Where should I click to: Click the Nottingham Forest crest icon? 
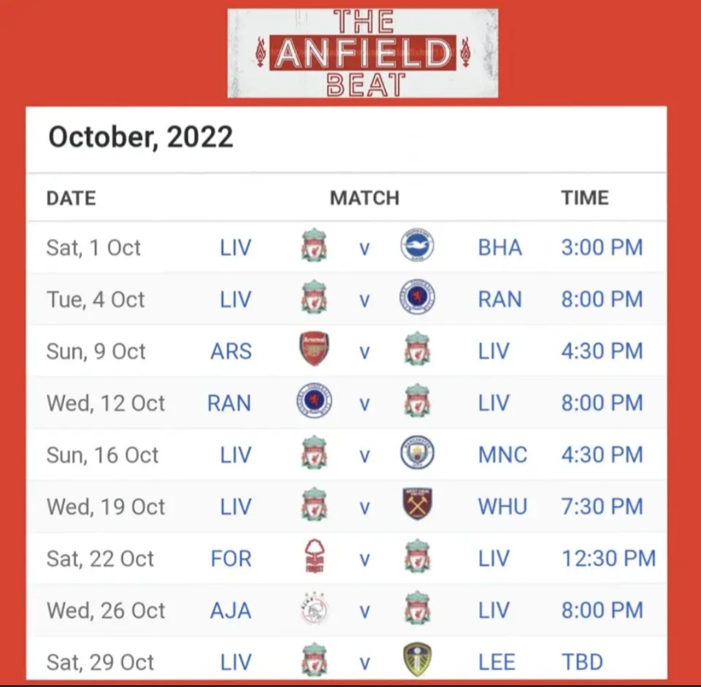pyautogui.click(x=314, y=558)
